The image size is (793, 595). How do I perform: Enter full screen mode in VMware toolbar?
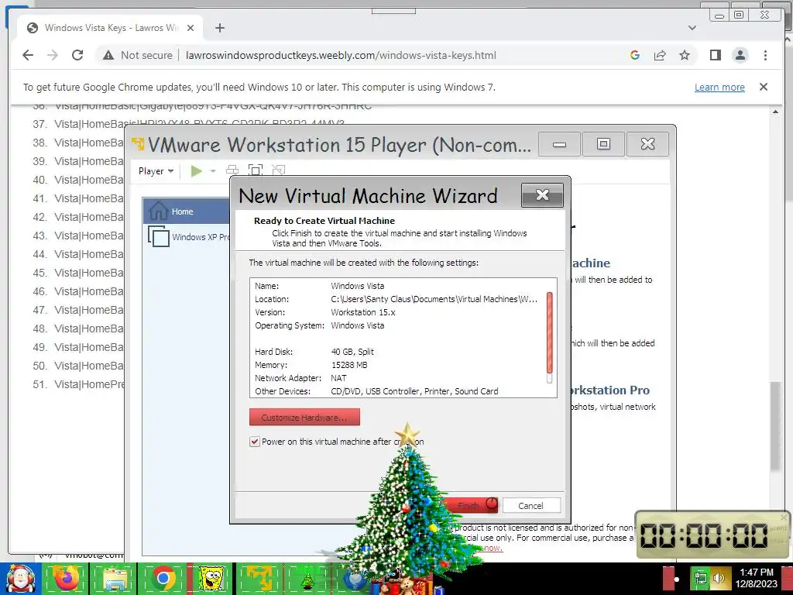tap(256, 170)
